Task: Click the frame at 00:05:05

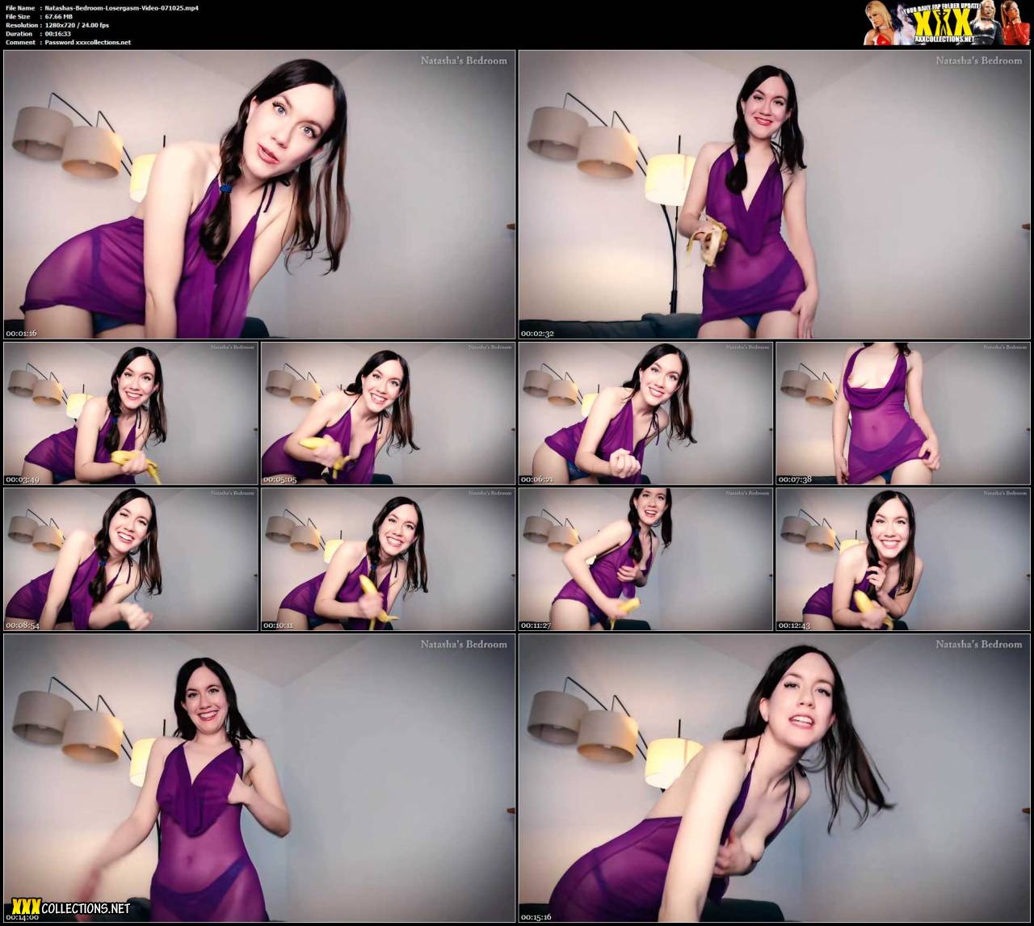Action: tap(388, 413)
